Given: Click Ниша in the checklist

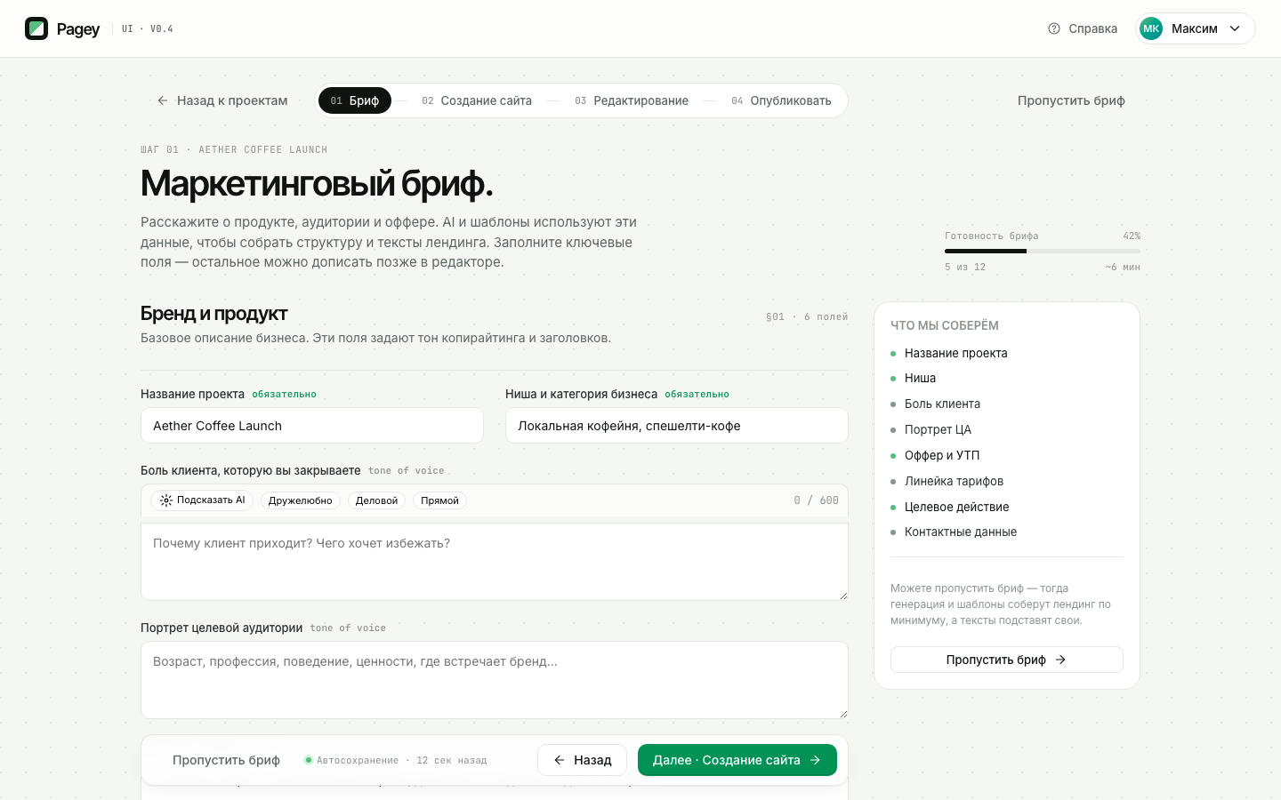Looking at the screenshot, I should click(x=920, y=378).
